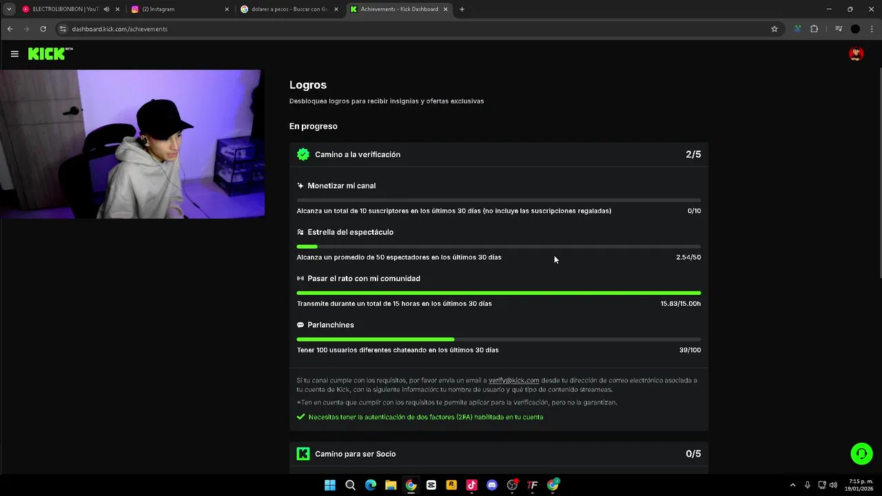Viewport: 882px width, 496px height.
Task: Open the Chrome profile circle icon
Action: 855,29
